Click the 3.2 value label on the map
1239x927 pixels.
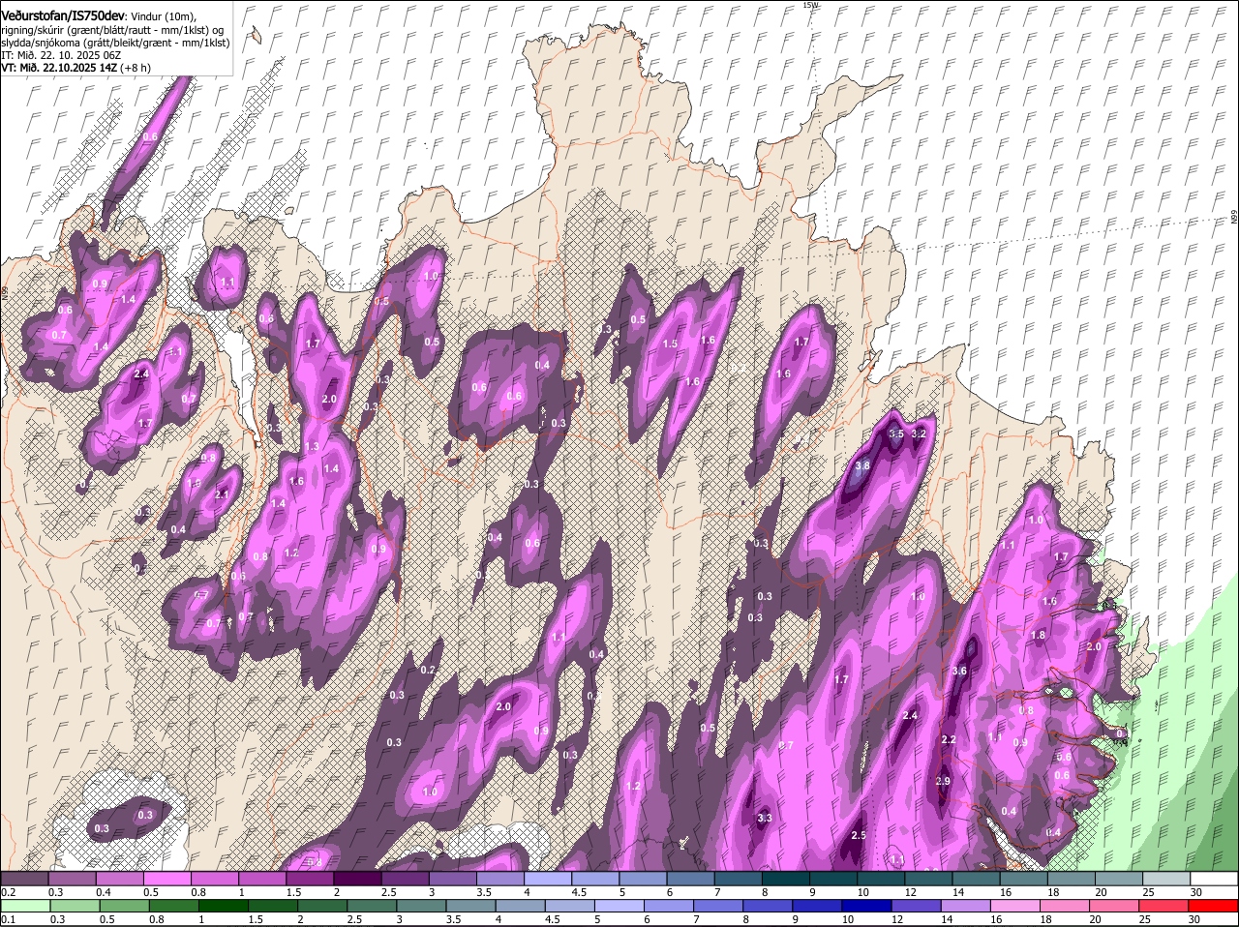pos(920,434)
